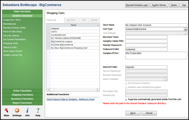The width and height of the screenshot is (189, 120).
Task: Expand Inventory Functions section
Action: (22, 99)
